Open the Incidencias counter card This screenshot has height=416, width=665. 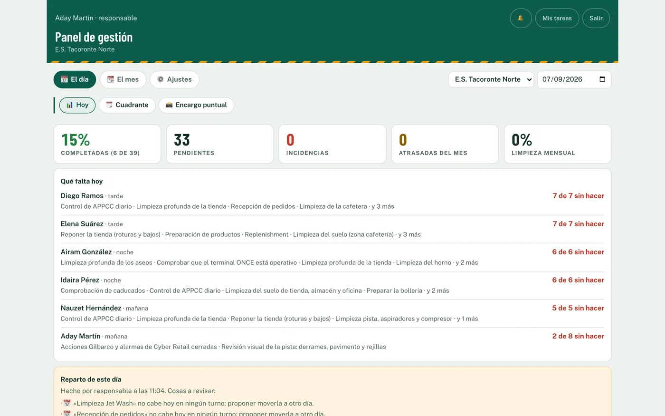(x=332, y=144)
